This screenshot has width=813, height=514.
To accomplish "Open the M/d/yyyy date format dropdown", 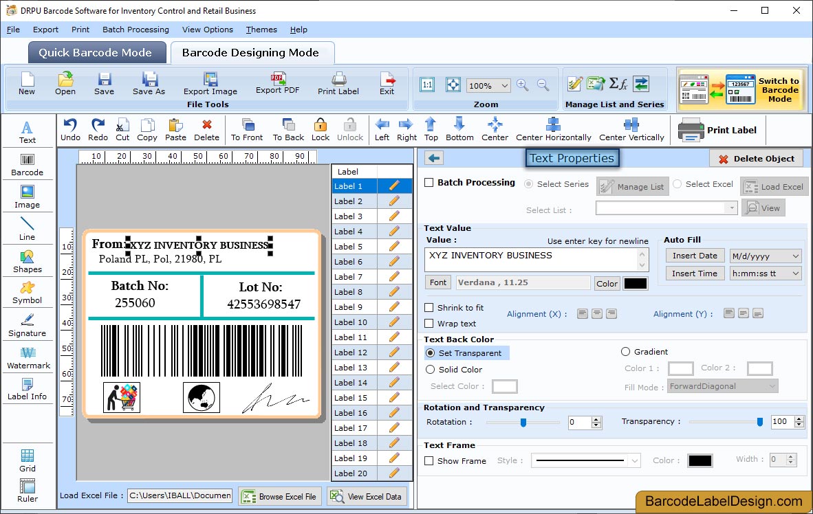I will (766, 256).
